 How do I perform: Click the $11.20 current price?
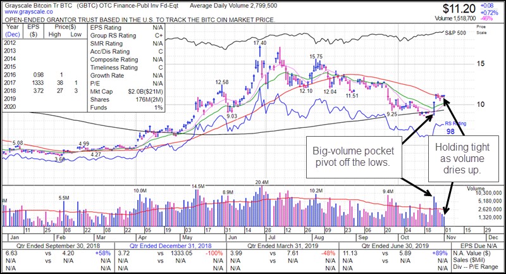pos(459,8)
